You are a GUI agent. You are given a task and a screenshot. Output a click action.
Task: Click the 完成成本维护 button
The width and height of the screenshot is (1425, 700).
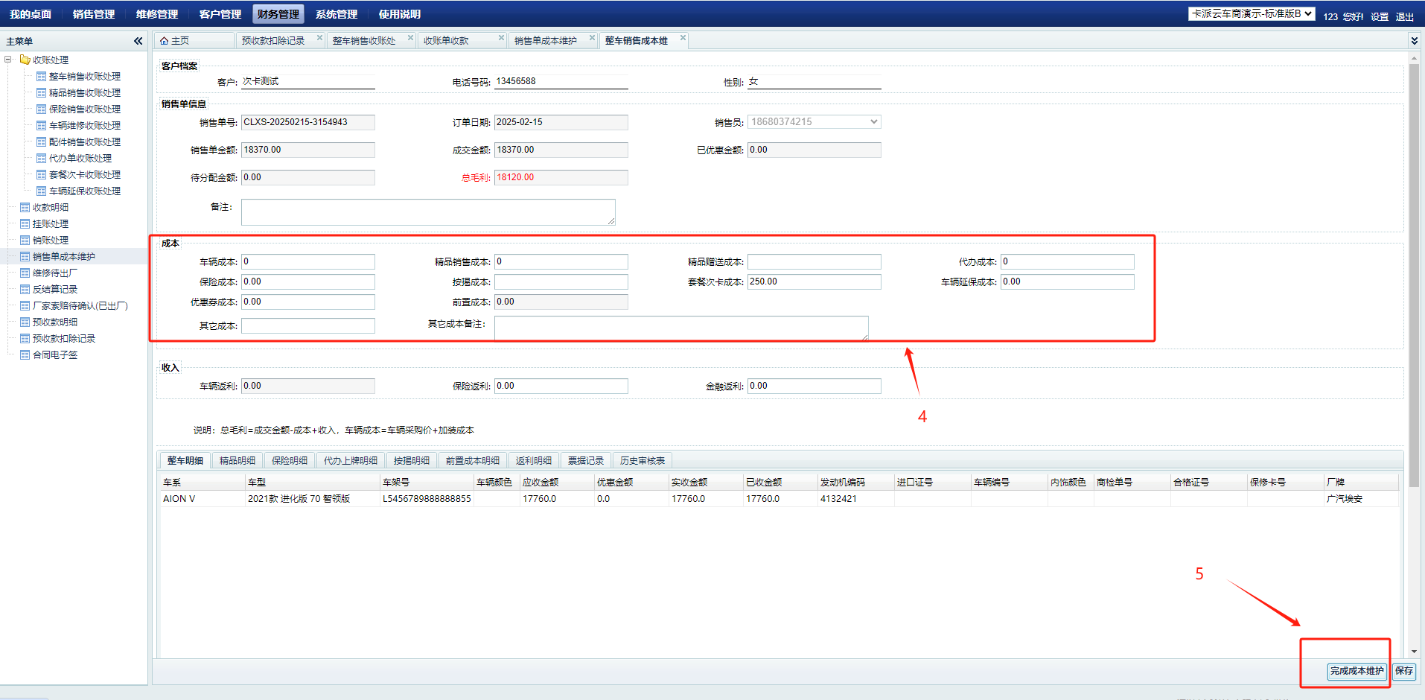1357,671
